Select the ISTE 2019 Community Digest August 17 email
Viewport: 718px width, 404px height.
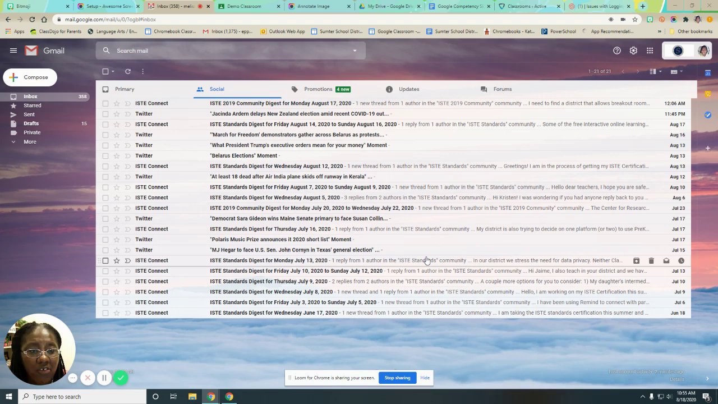[x=105, y=103]
